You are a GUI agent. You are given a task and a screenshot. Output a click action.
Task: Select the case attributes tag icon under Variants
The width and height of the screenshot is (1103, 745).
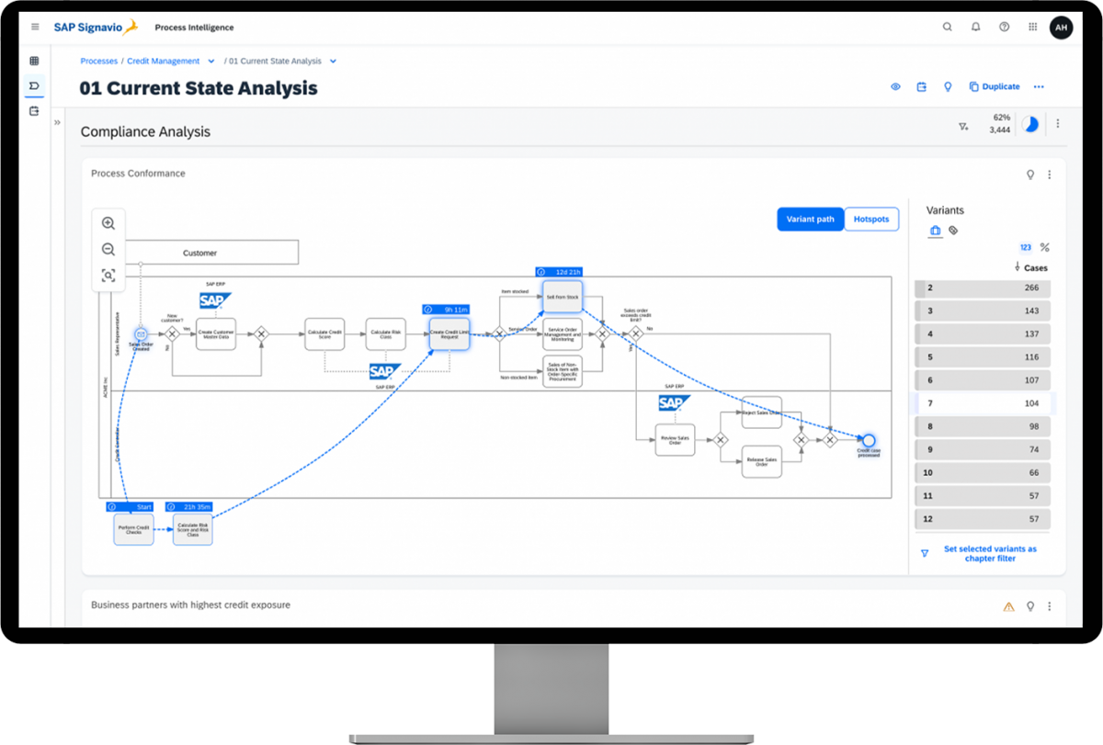[954, 230]
